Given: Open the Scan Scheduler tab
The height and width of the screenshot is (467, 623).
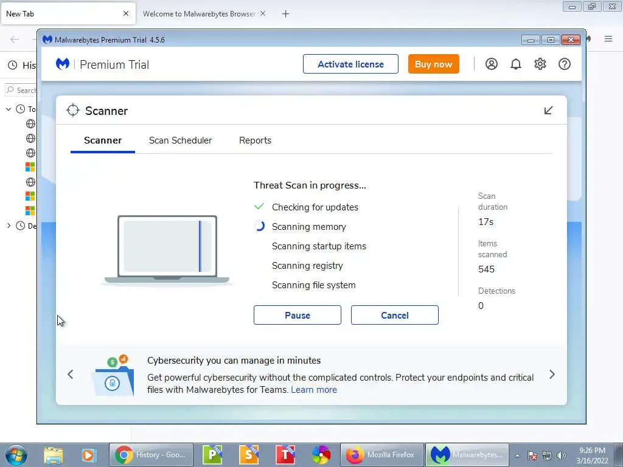Looking at the screenshot, I should click(180, 140).
